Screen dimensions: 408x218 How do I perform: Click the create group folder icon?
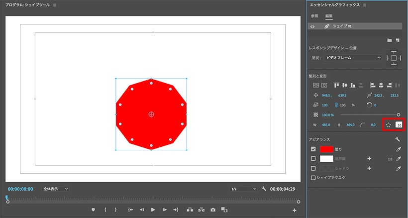click(x=389, y=40)
